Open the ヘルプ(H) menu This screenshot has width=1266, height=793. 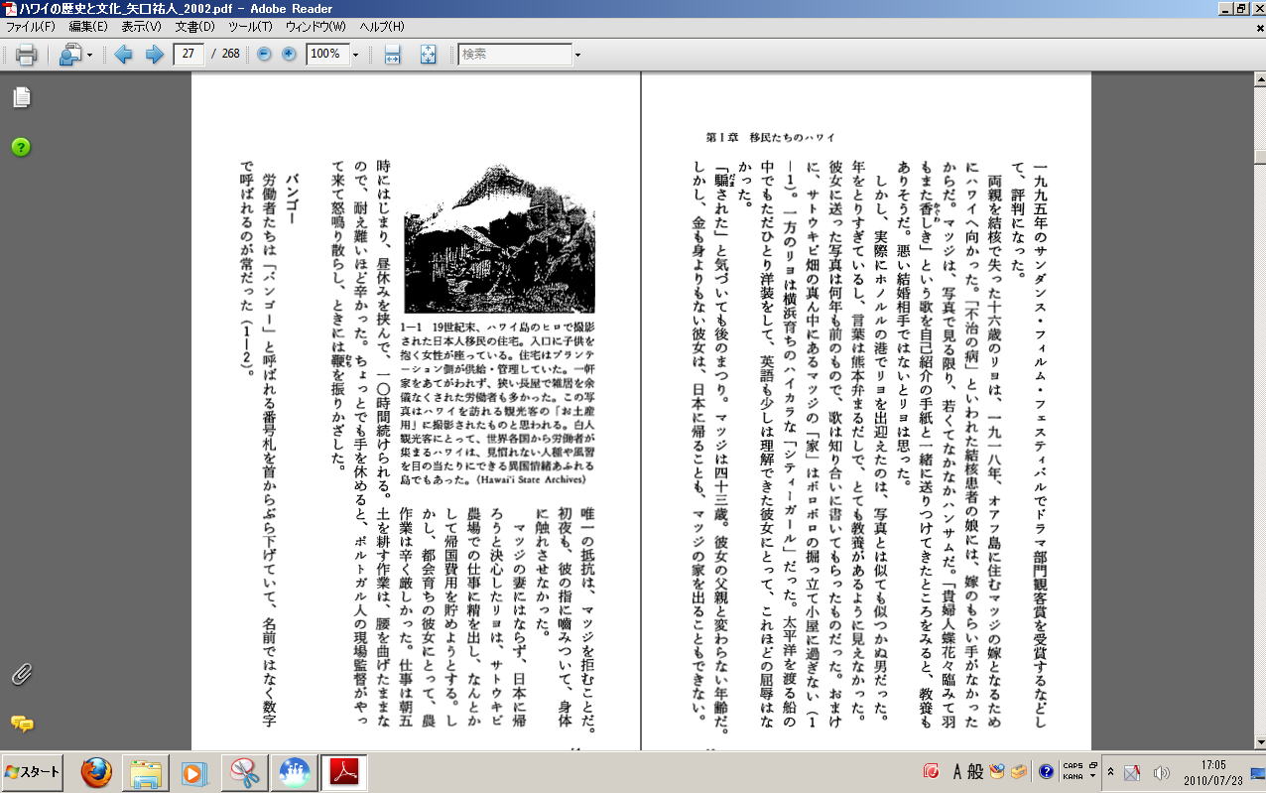381,26
